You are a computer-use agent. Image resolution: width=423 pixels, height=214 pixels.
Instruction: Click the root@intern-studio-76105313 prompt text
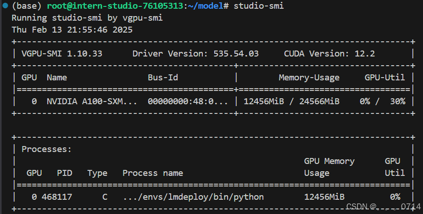click(115, 6)
